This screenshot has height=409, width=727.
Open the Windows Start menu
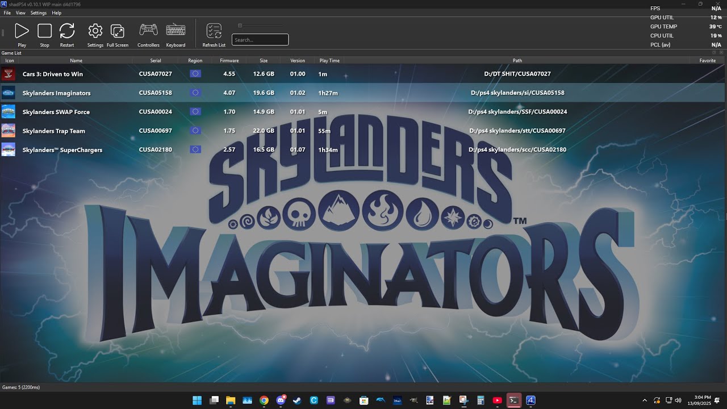197,400
